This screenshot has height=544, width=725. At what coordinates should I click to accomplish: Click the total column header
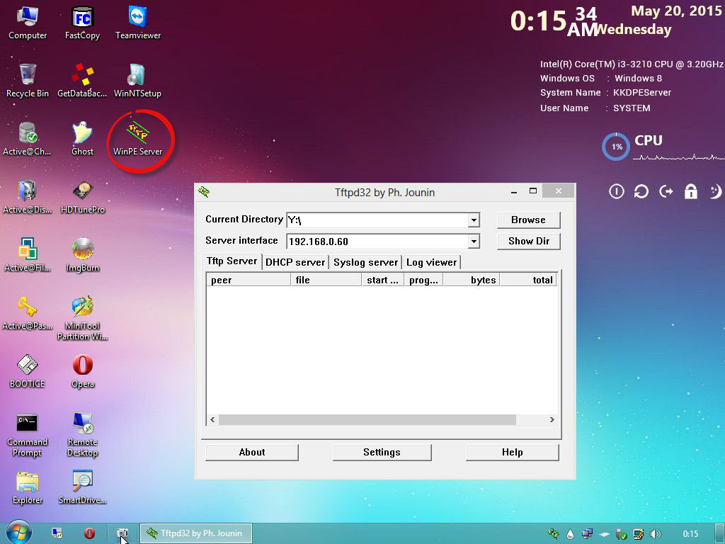(x=528, y=280)
